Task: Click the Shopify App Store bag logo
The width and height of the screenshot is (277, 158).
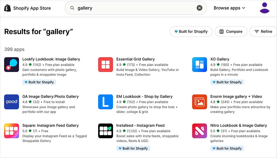Action: [x=8, y=8]
